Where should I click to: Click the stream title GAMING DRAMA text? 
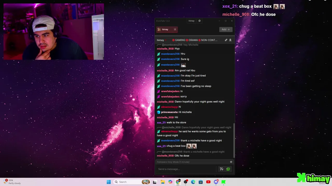[x=195, y=40]
